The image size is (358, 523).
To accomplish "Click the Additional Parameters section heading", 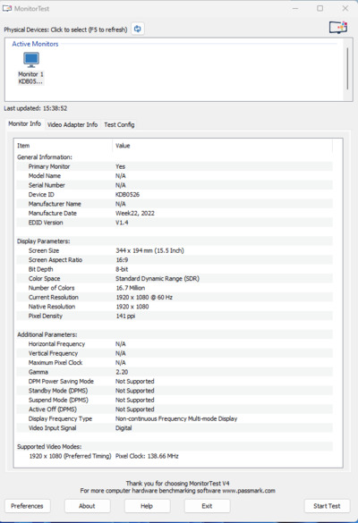I will pos(47,334).
